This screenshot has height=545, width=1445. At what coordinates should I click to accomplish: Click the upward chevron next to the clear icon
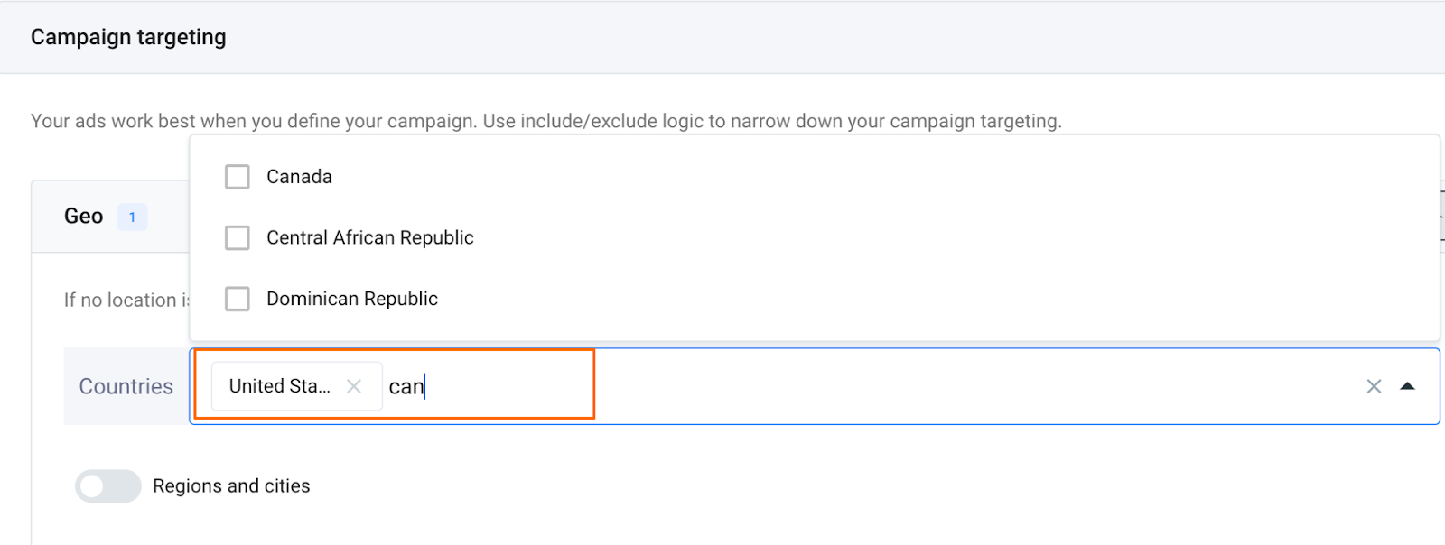click(x=1408, y=386)
